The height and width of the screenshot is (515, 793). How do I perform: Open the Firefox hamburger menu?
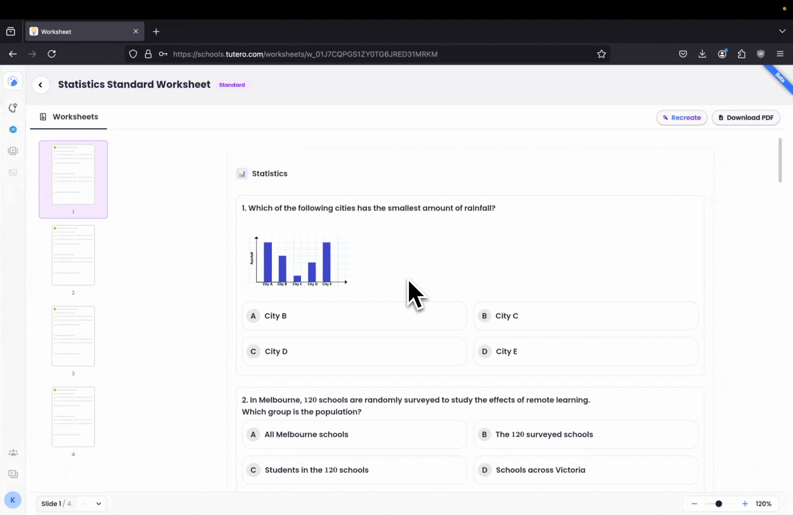780,54
